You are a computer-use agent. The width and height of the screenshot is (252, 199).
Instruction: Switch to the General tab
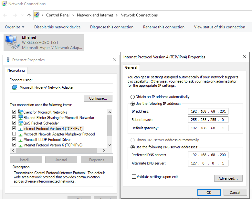coord(131,67)
